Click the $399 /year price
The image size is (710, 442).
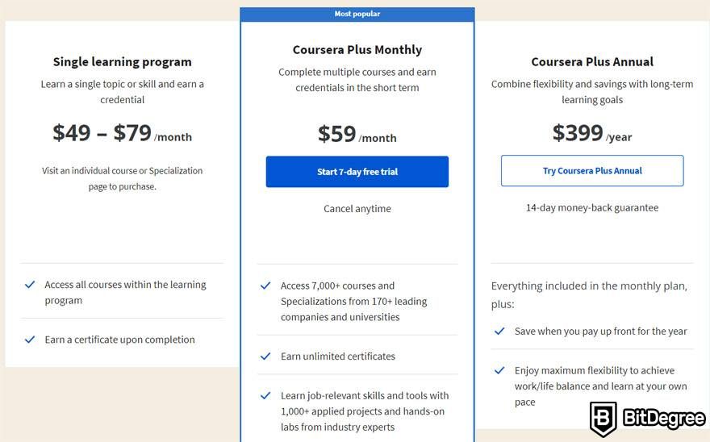pos(592,134)
